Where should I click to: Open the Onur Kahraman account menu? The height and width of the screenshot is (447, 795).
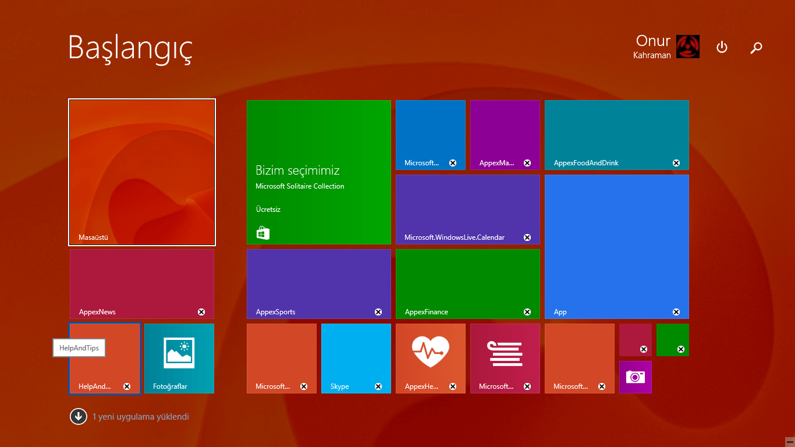pyautogui.click(x=668, y=47)
